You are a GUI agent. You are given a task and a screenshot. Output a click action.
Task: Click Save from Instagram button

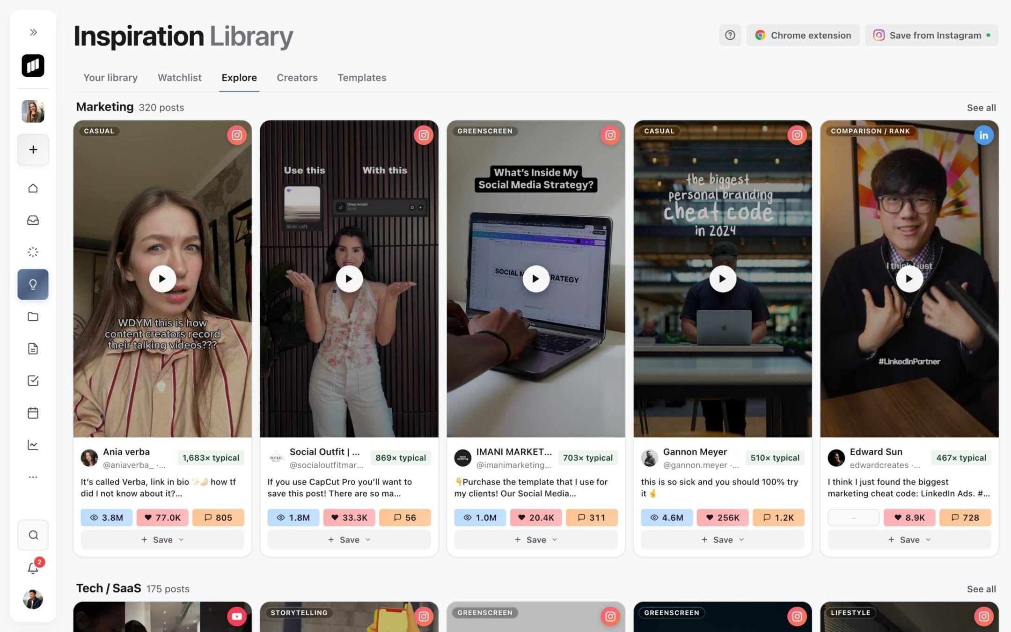[x=932, y=35]
